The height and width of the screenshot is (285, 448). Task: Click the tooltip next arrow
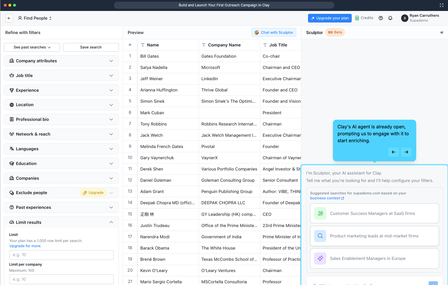click(406, 152)
